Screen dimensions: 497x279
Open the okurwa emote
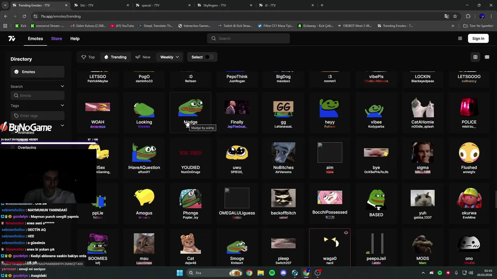pyautogui.click(x=469, y=203)
